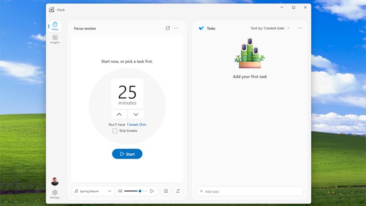
Task: Click the Focus session heading
Action: pos(85,28)
